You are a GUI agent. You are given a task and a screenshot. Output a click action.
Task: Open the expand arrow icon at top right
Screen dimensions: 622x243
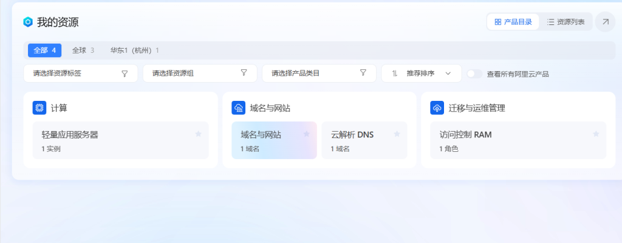point(605,22)
